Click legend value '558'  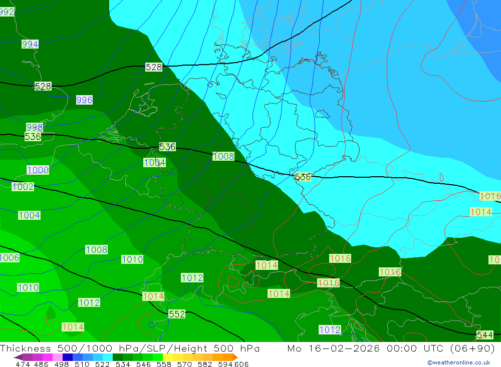point(164,364)
